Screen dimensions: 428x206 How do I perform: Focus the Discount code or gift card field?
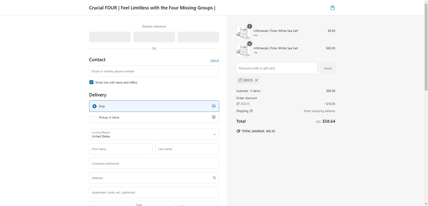(277, 68)
